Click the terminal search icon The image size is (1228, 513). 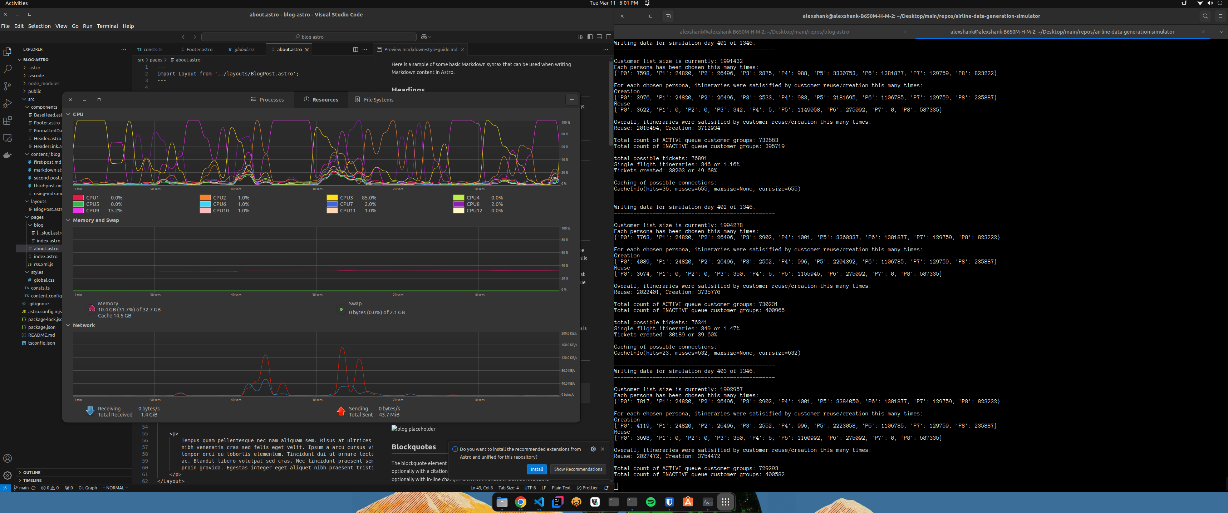pyautogui.click(x=1205, y=16)
